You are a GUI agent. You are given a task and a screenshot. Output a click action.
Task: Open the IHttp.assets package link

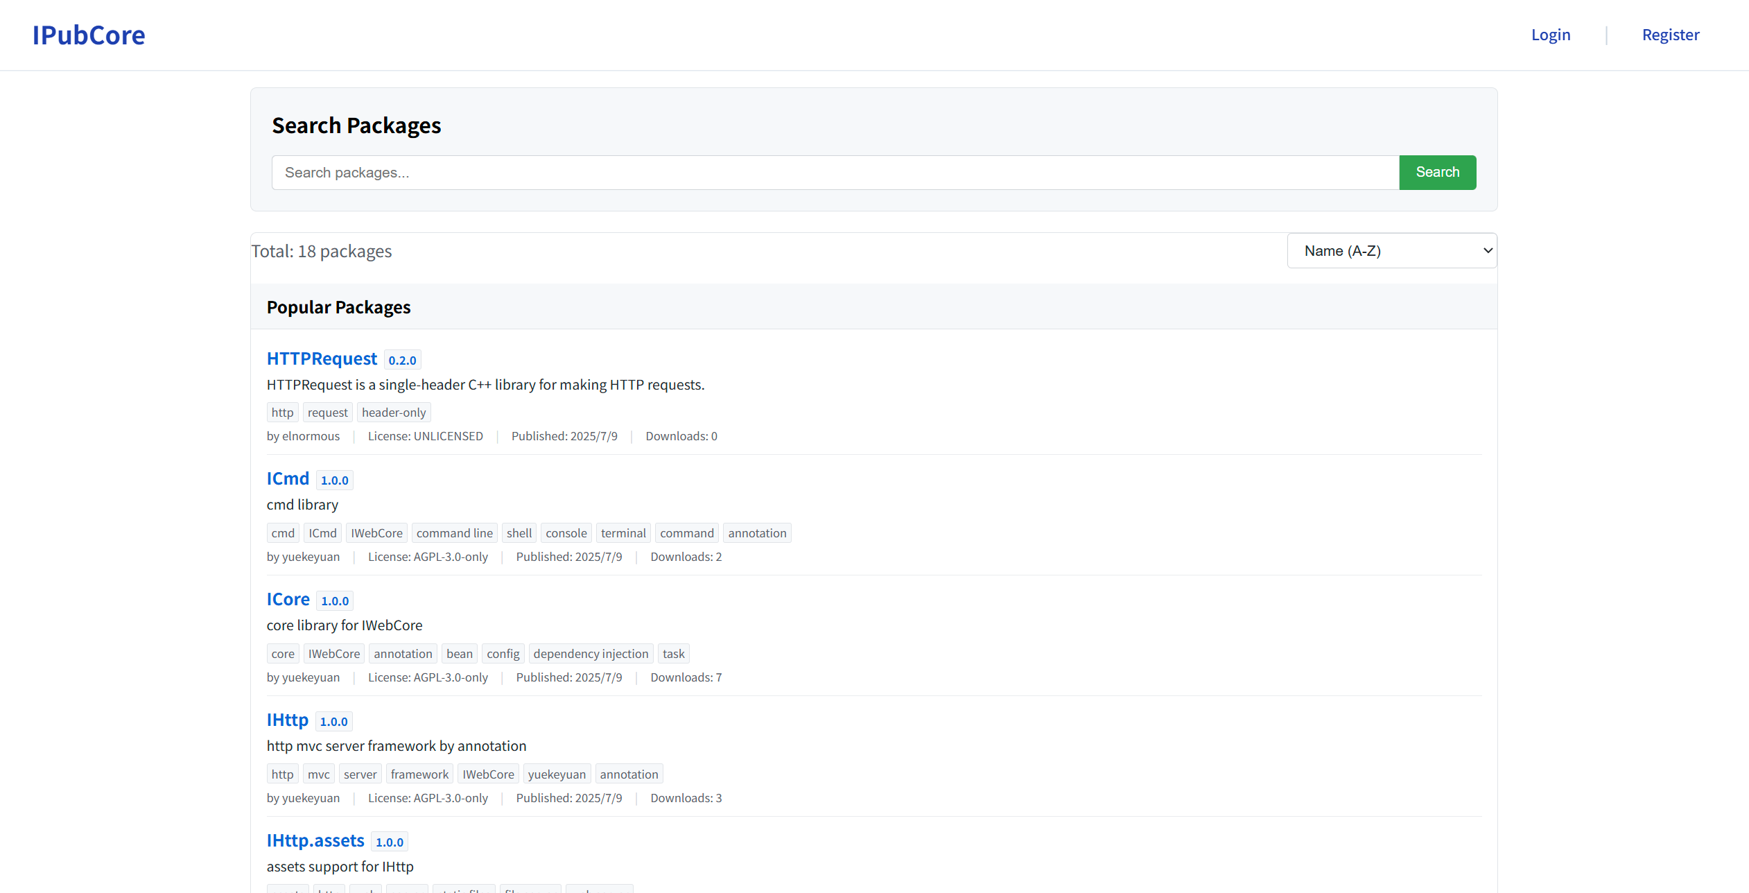pyautogui.click(x=315, y=840)
